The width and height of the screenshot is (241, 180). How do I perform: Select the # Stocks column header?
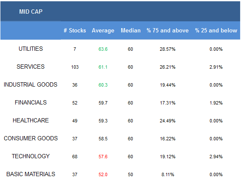coord(75,30)
